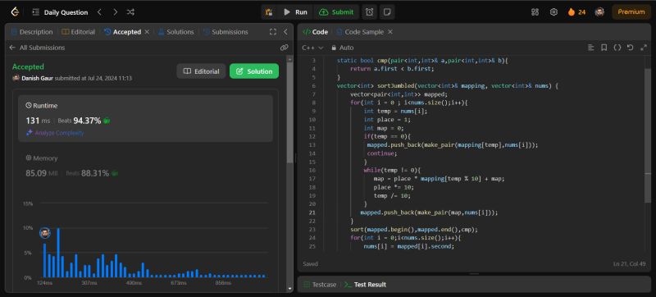Pick a random question shuffle icon
This screenshot has width=656, height=297.
[130, 12]
